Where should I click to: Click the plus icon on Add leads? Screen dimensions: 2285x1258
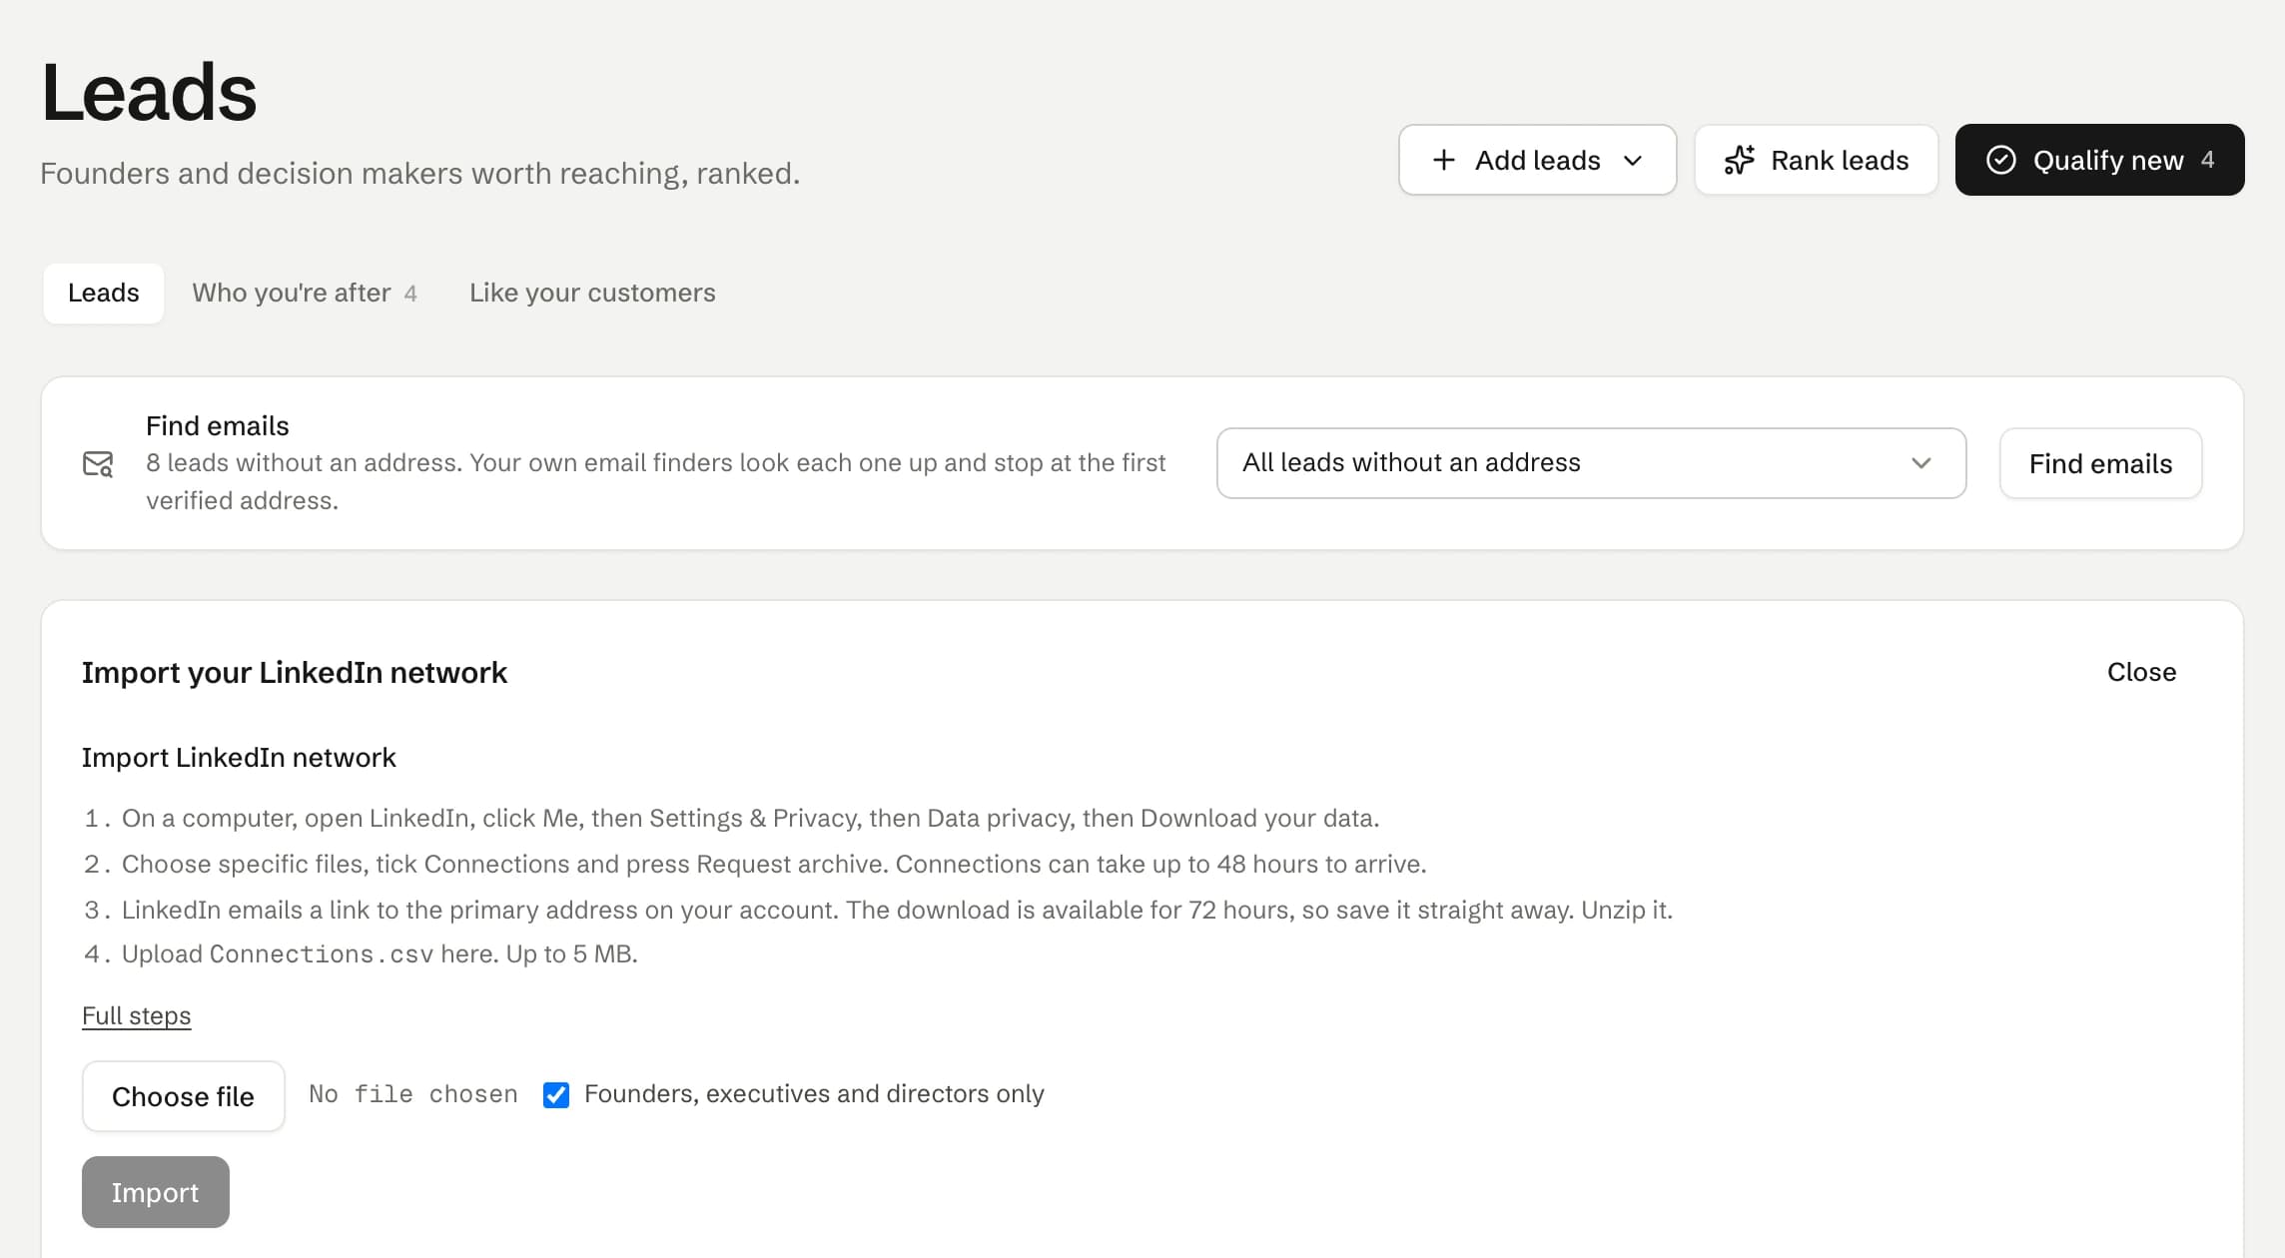(x=1443, y=160)
